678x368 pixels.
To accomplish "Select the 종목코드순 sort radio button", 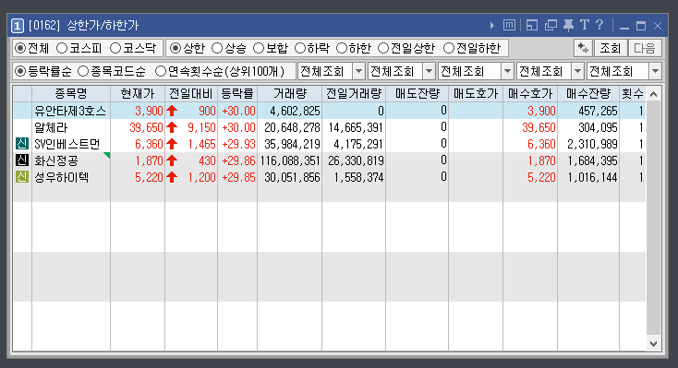I will 82,71.
